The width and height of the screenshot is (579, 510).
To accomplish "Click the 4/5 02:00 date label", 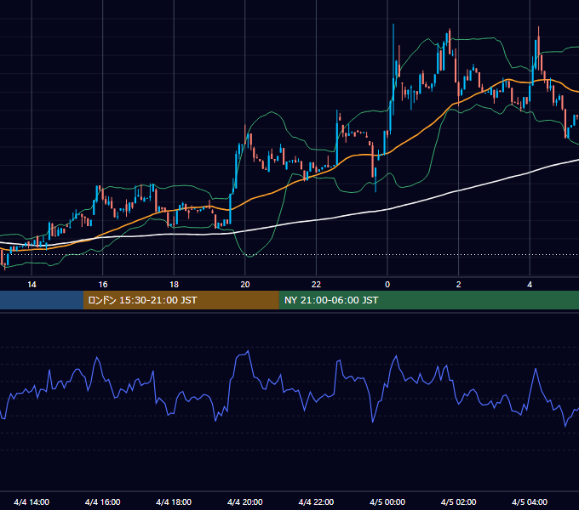I will tap(458, 501).
